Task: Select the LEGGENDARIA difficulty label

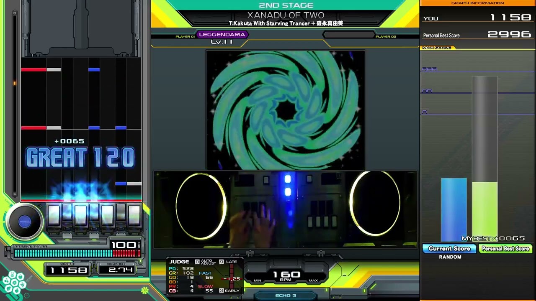Action: coord(222,35)
